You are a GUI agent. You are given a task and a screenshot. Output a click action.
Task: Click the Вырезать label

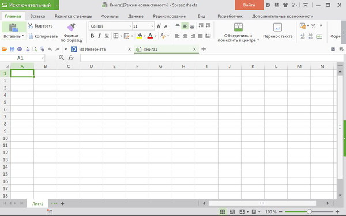[43, 26]
